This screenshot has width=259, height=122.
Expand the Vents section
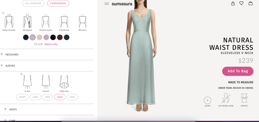47,109
